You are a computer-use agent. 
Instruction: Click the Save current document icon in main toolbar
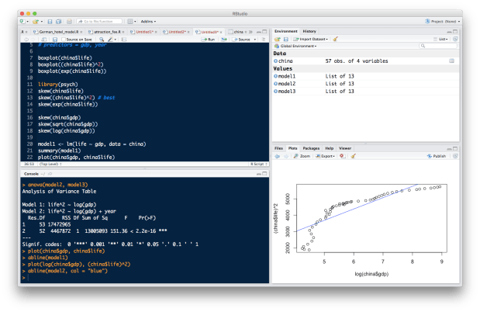pos(50,22)
